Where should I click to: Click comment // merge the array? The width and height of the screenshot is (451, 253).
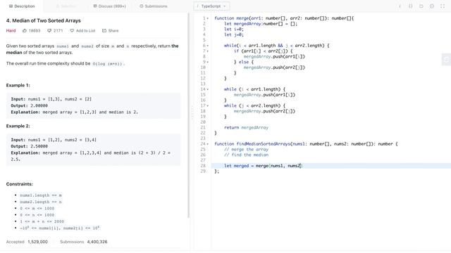[246, 150]
